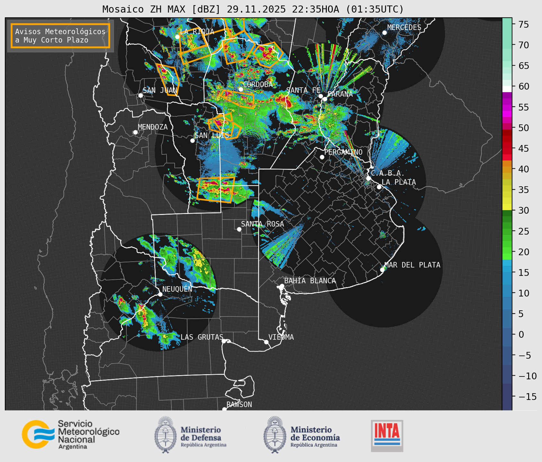
Task: Select the MERCEDES city label
Action: pyautogui.click(x=404, y=28)
